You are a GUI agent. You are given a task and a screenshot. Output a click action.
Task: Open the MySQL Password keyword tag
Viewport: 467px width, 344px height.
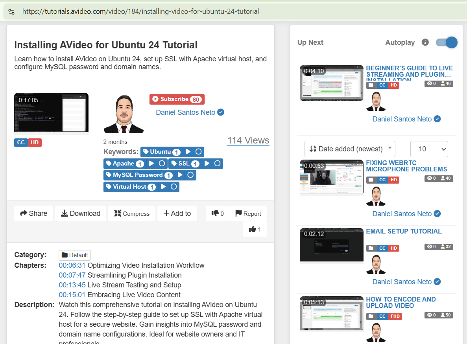coord(139,175)
